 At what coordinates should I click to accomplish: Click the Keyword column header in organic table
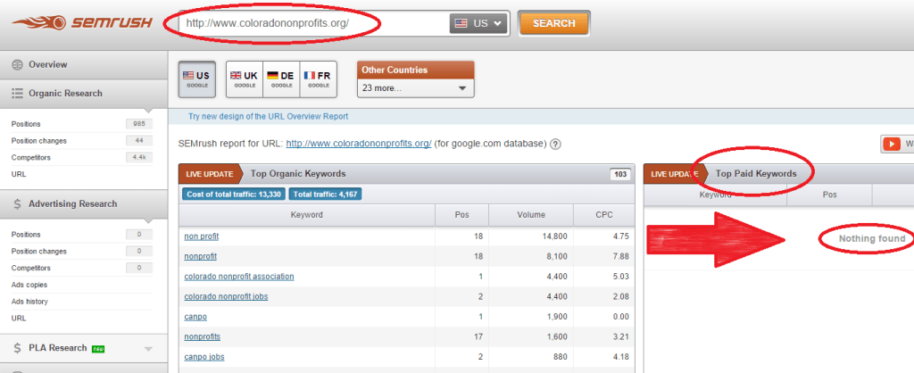(307, 215)
